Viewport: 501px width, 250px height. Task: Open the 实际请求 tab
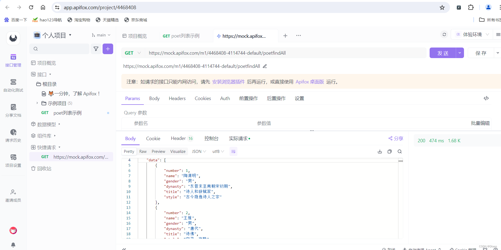[239, 139]
